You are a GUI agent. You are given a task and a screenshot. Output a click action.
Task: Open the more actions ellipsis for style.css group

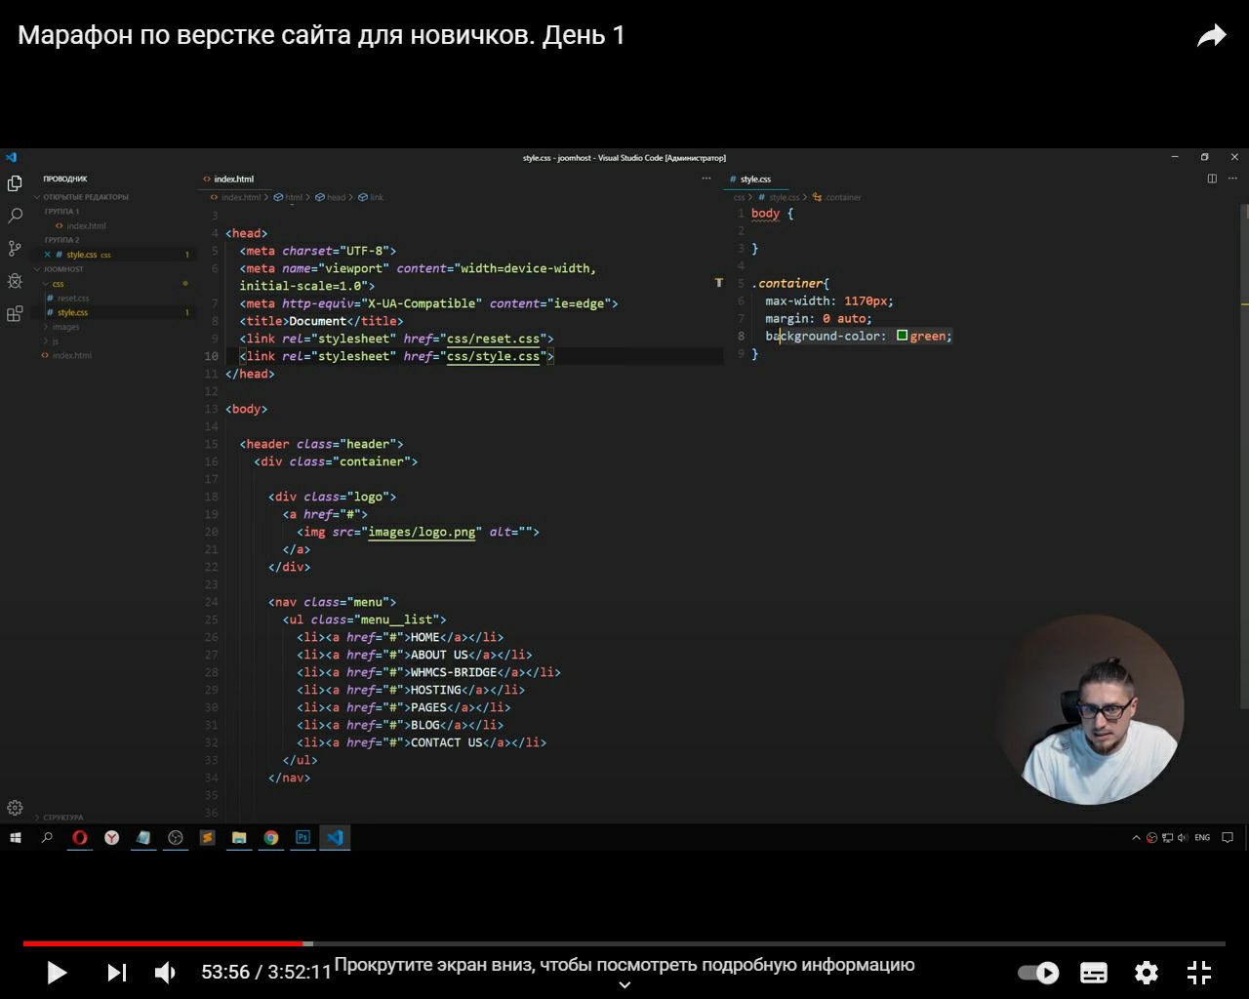click(x=1234, y=179)
